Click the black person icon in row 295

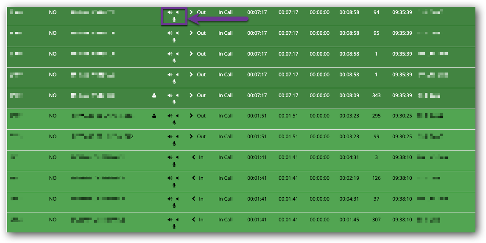[x=154, y=116]
